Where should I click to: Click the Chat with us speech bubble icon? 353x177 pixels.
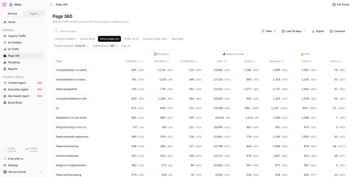pos(5,159)
